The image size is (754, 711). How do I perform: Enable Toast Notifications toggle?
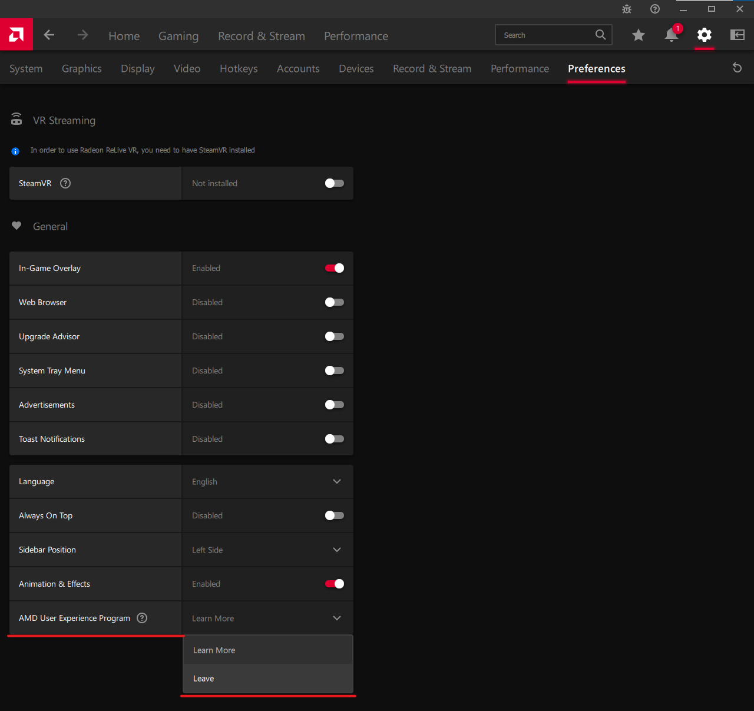tap(335, 439)
